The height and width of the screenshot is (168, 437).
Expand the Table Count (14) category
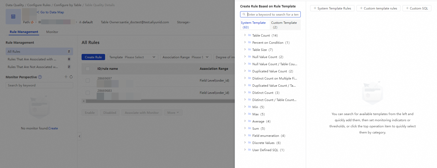click(245, 35)
